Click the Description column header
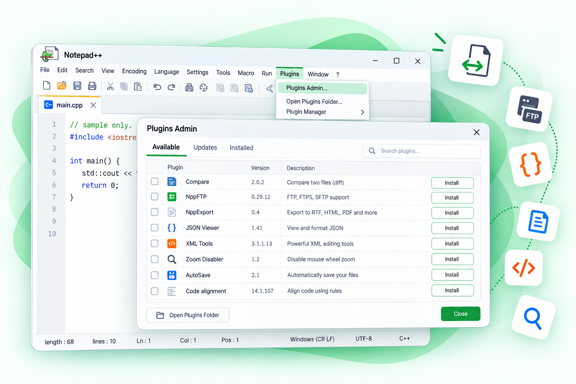The image size is (576, 384). tap(301, 168)
